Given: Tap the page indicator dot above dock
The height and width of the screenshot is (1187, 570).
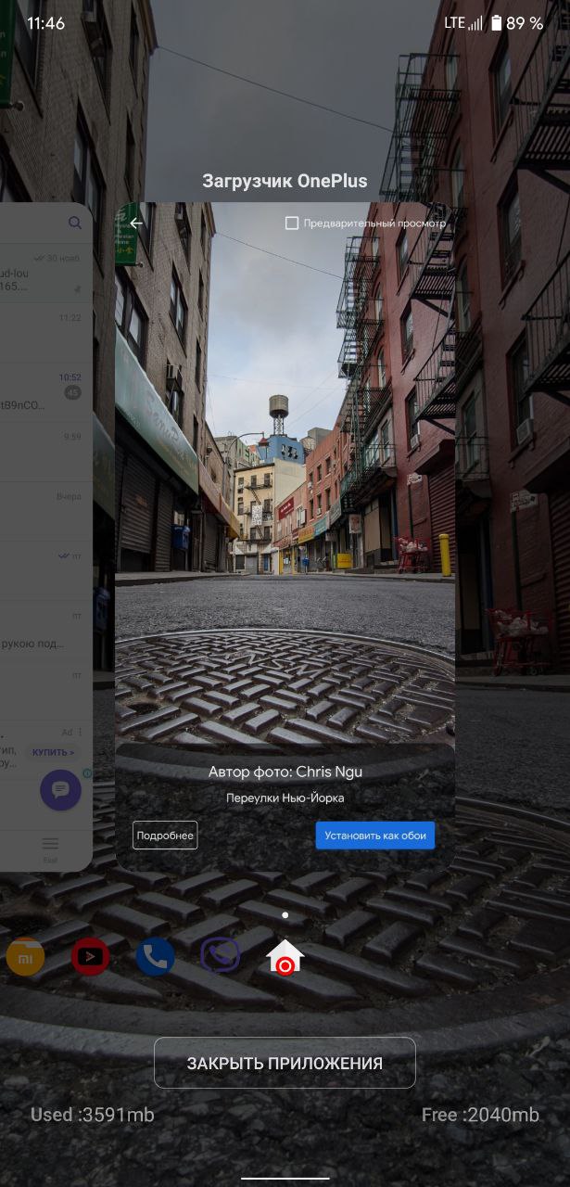Looking at the screenshot, I should tap(285, 915).
